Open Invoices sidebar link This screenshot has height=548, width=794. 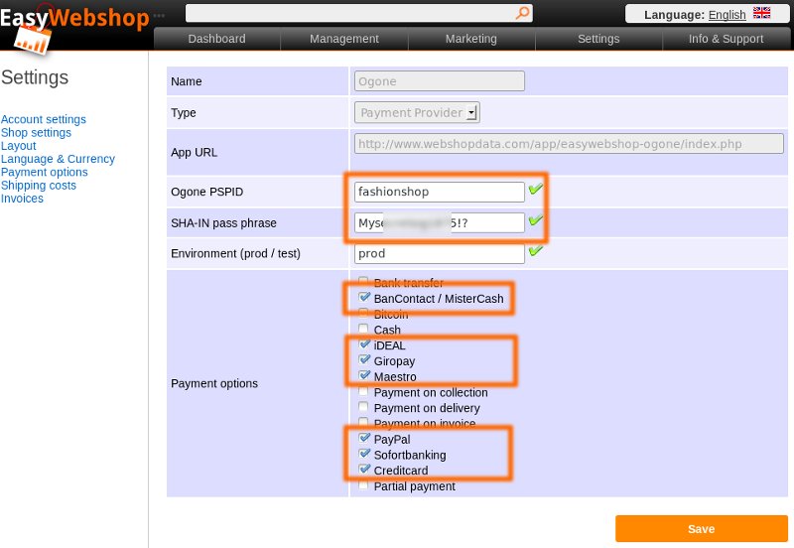coord(22,199)
